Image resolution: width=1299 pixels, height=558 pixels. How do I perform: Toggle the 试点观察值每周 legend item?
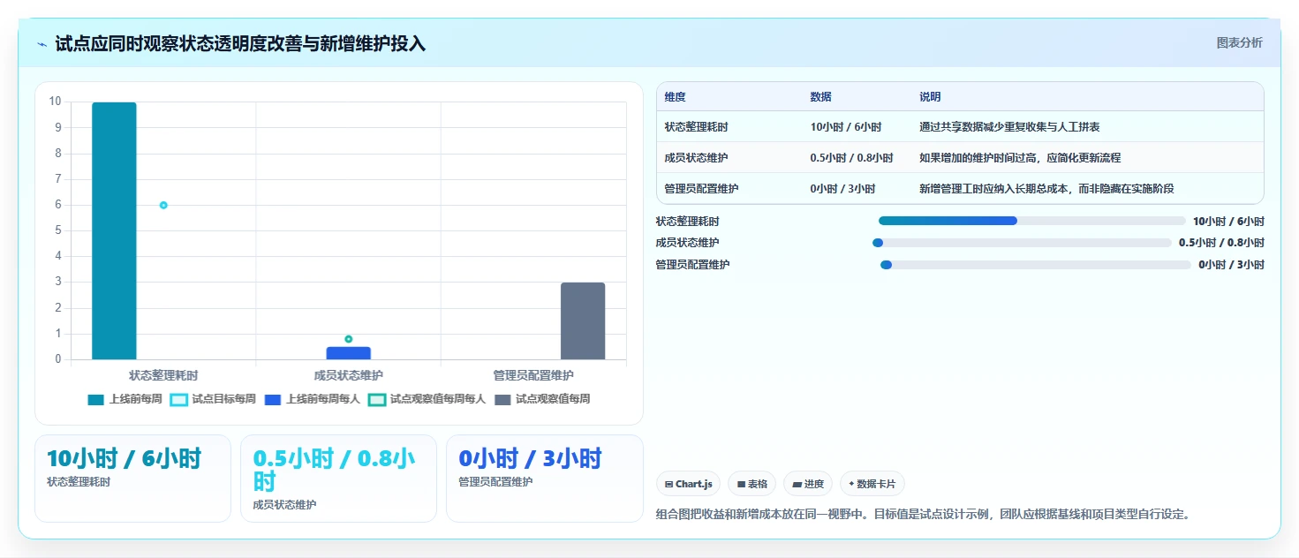click(541, 399)
